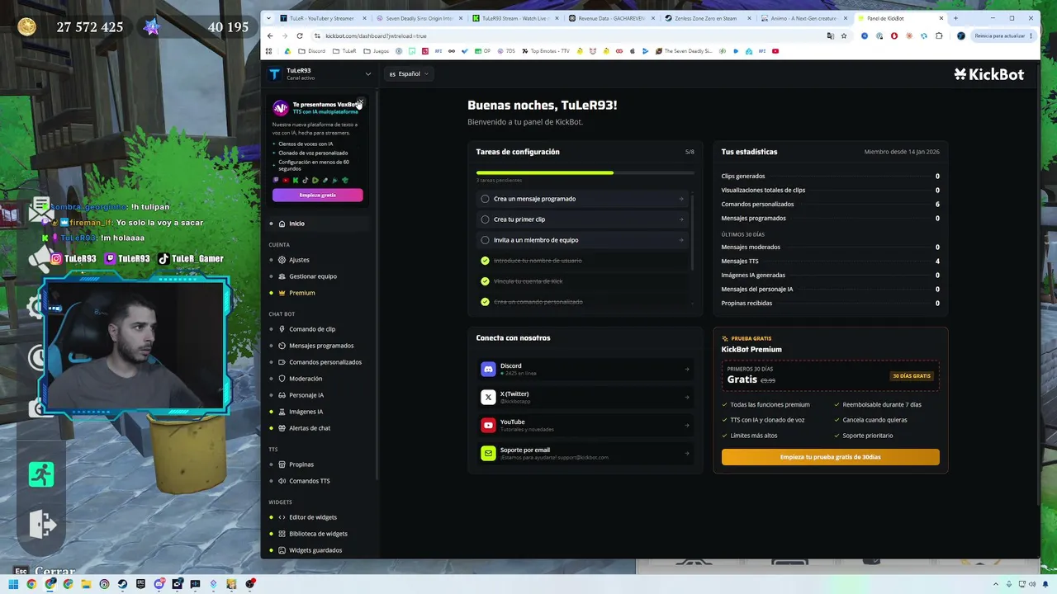Click 'Empieza tu prueba gratis de 30días' button
Screen dimensions: 1057x594
[x=831, y=457]
